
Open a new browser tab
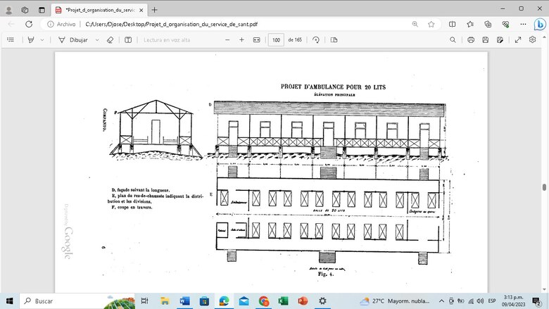coord(154,10)
